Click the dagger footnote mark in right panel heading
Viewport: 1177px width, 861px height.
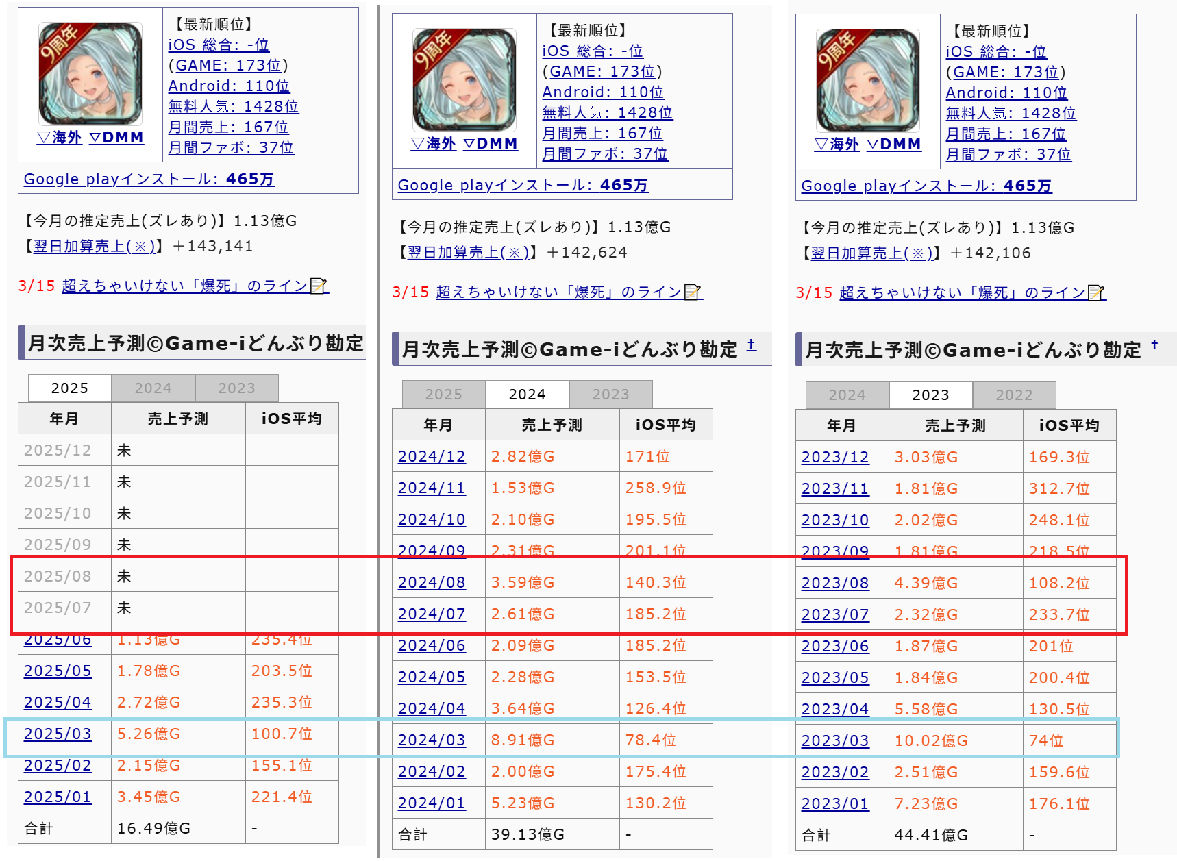coord(1155,345)
